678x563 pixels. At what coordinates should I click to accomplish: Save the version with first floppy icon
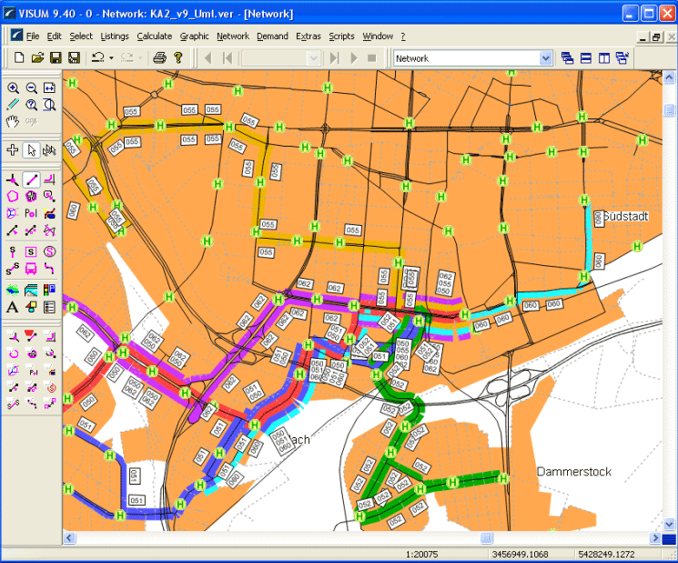pyautogui.click(x=56, y=57)
